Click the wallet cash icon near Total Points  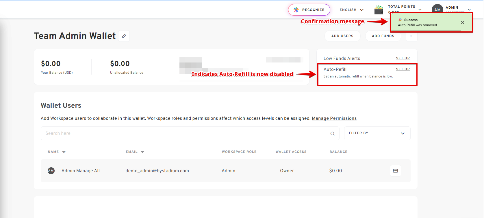tap(379, 10)
